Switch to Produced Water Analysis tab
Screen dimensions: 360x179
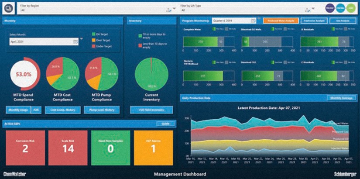click(x=281, y=21)
